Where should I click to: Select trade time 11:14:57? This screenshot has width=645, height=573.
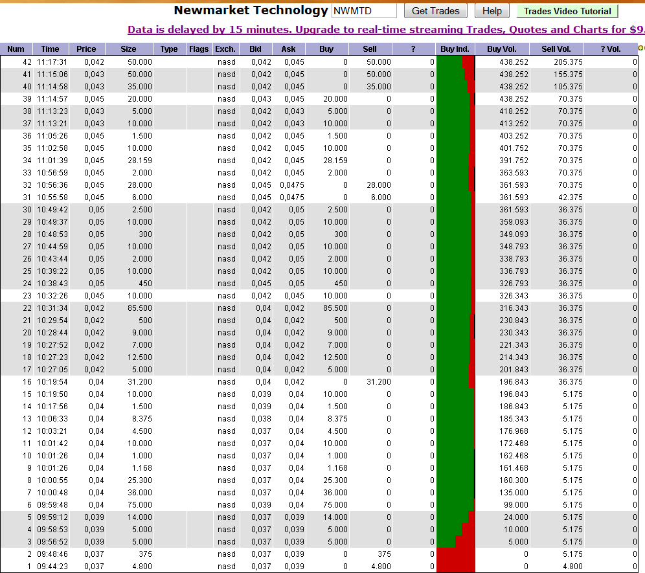click(52, 99)
